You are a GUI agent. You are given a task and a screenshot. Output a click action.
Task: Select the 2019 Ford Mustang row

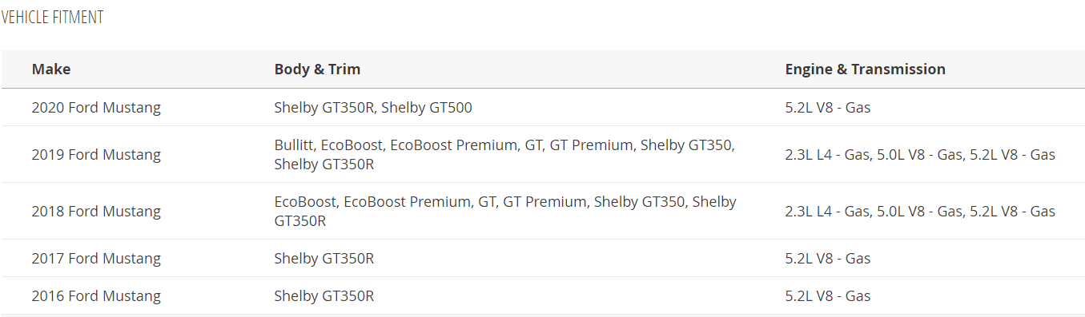click(543, 154)
